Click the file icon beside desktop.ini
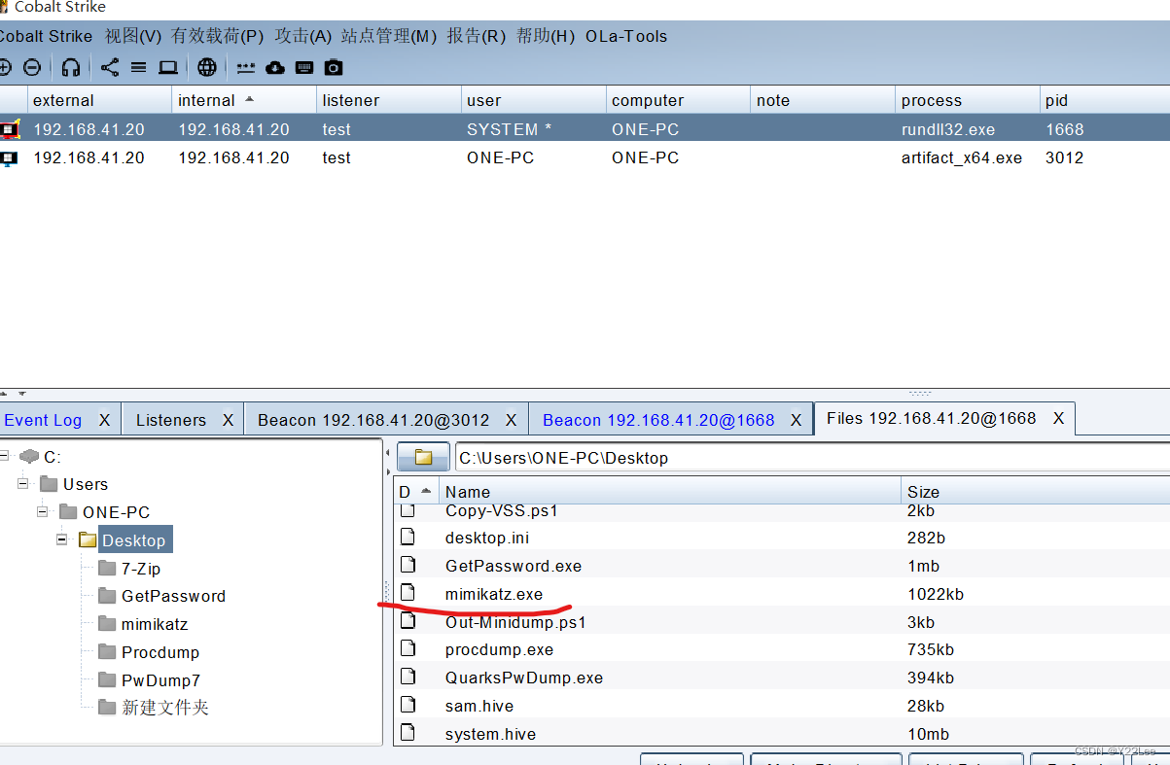Viewport: 1170px width, 765px height. pyautogui.click(x=408, y=537)
